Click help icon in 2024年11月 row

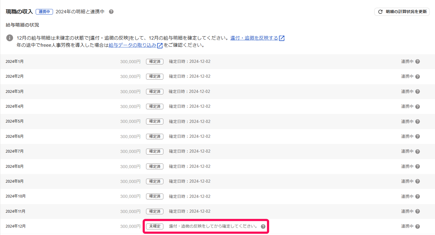(x=418, y=211)
